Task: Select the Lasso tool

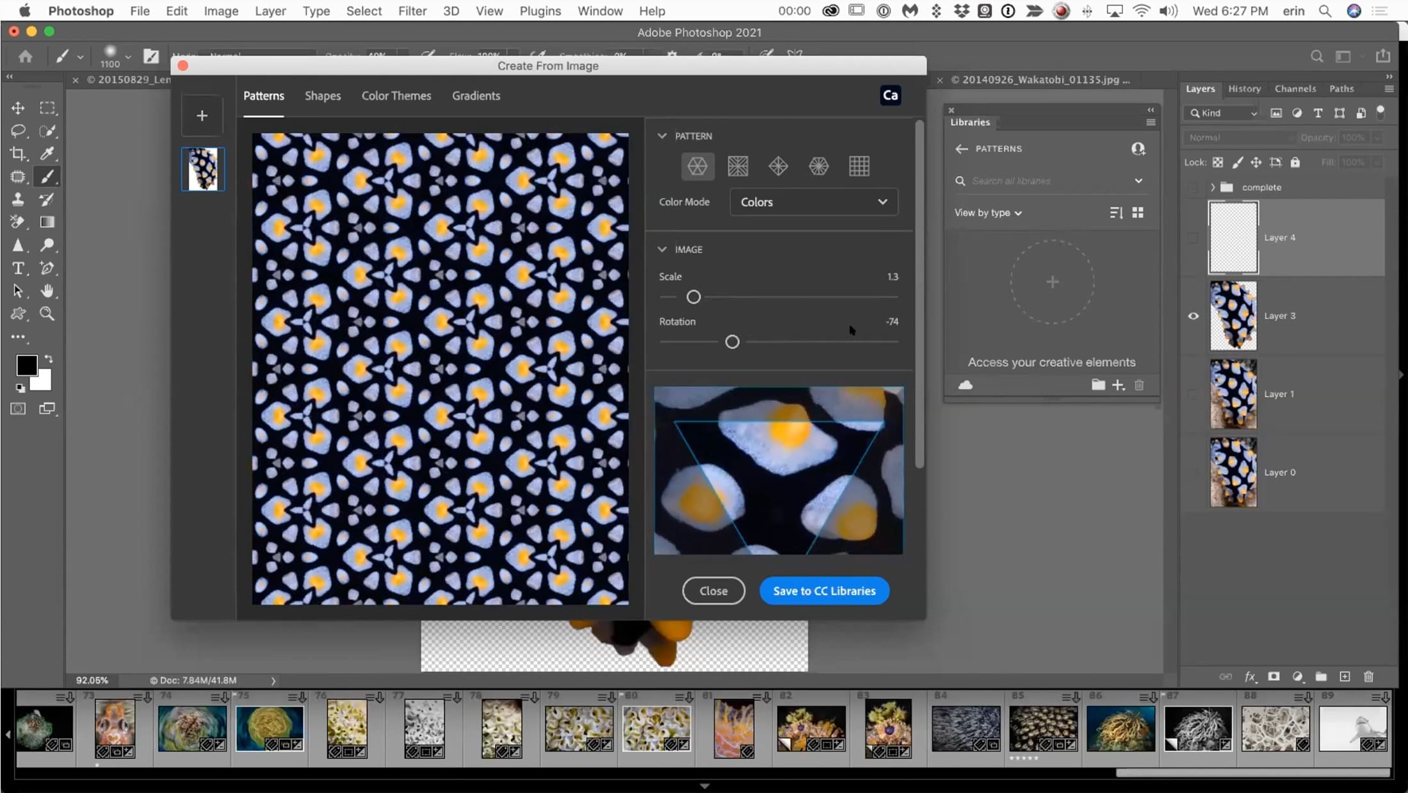Action: [x=18, y=131]
